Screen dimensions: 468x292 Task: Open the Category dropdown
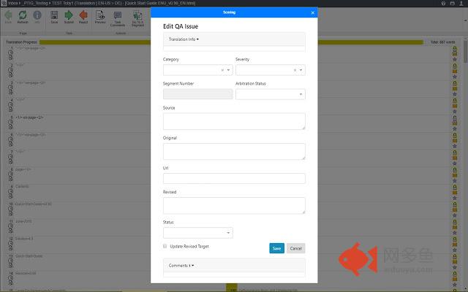point(228,70)
